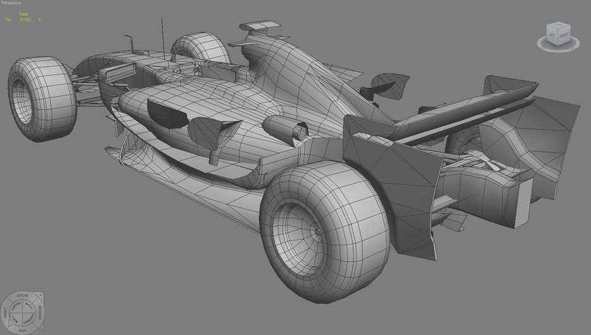Open the SteeringWheel menu arrow

click(x=40, y=329)
